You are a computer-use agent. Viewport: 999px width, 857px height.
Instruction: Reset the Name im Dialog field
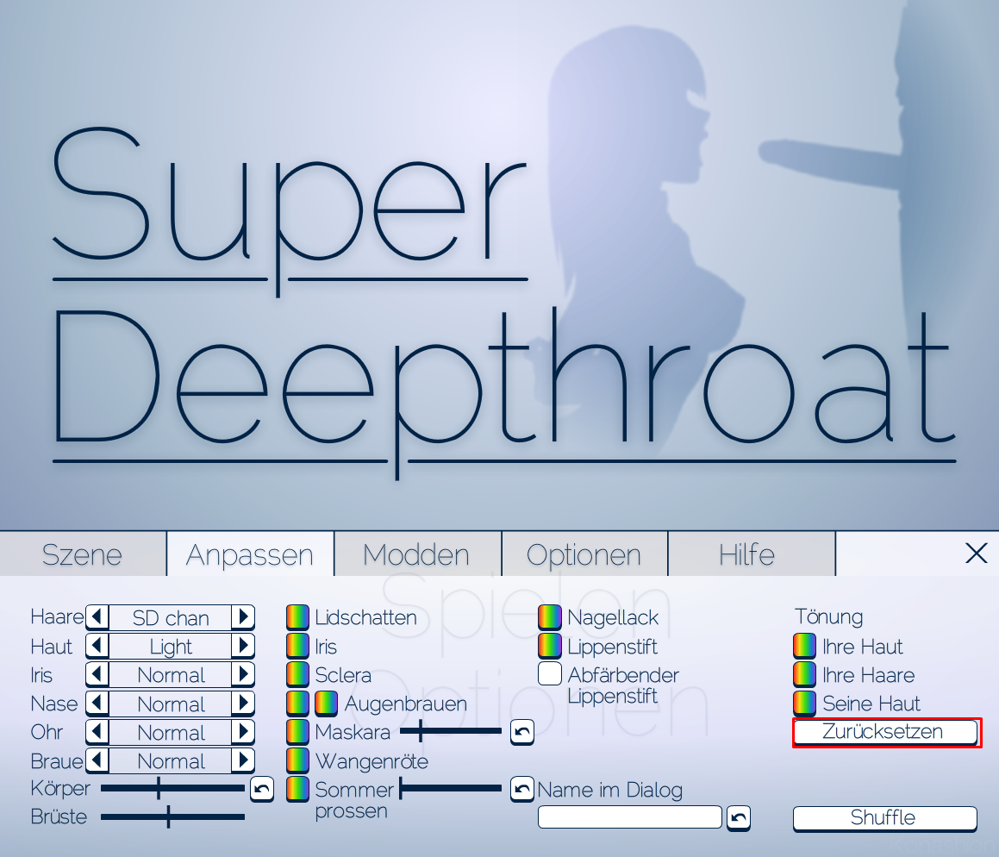739,817
